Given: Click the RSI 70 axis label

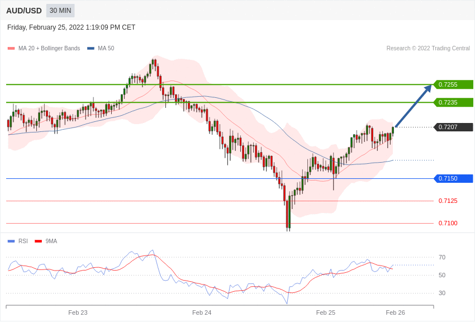Looking at the screenshot, I should (442, 257).
